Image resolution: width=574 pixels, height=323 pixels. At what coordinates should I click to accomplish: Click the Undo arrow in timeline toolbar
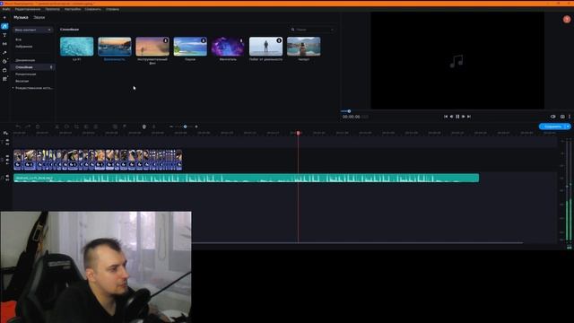click(x=18, y=127)
